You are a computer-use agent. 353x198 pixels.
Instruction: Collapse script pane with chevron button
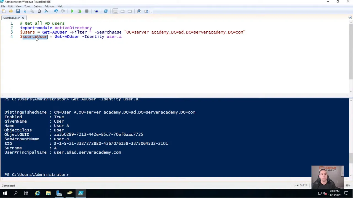350,18
